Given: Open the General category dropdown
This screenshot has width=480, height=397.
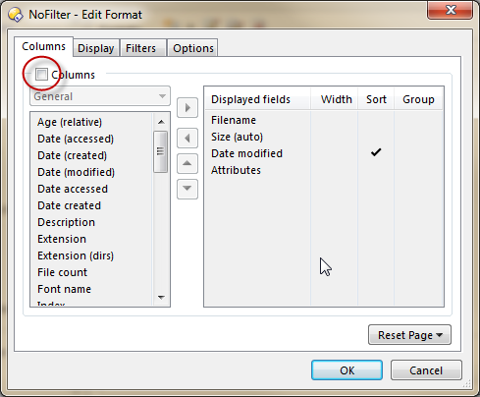Looking at the screenshot, I should pyautogui.click(x=100, y=96).
